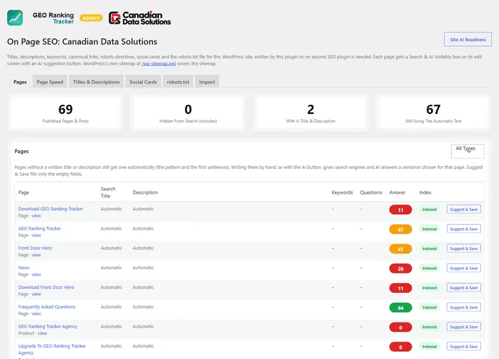Click the Indexed badge in the News row
This screenshot has width=499, height=359.
click(429, 268)
